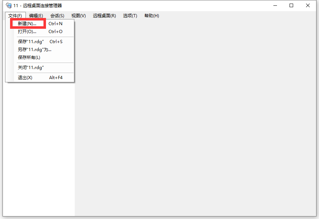
Task: Open the 远程桌面(R) menu
Action: [104, 15]
